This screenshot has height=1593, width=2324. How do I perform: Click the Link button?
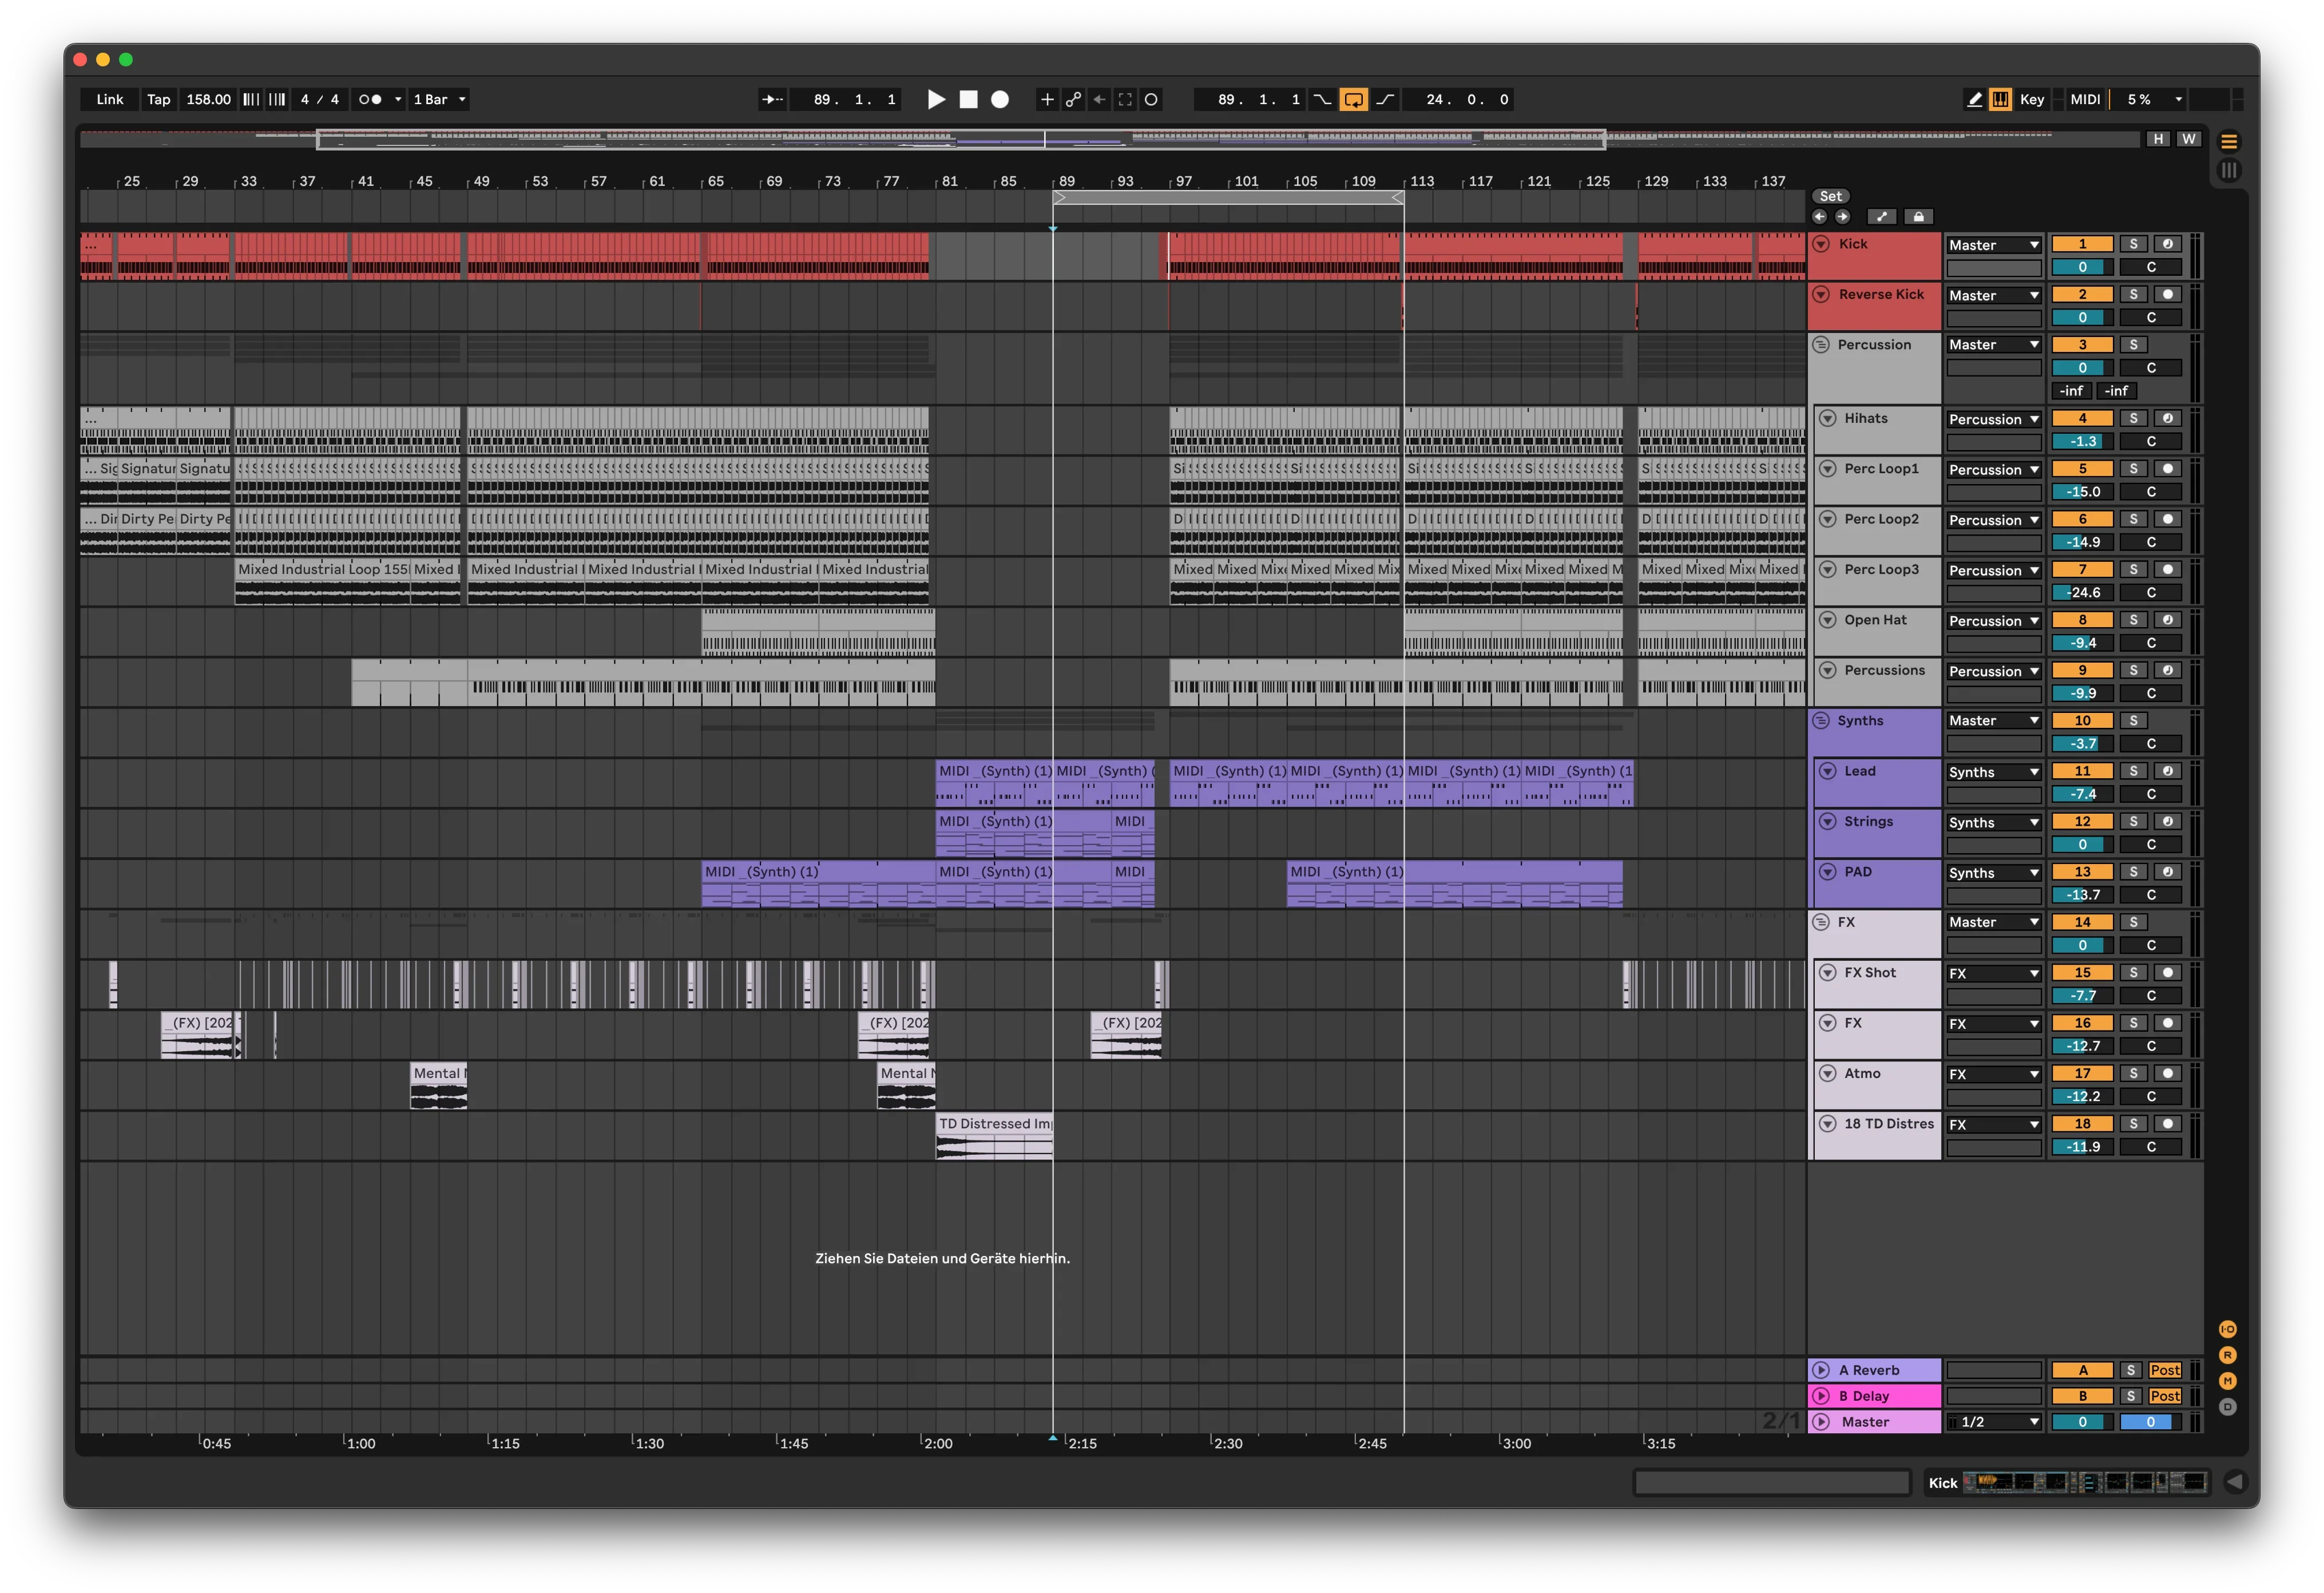click(x=110, y=99)
